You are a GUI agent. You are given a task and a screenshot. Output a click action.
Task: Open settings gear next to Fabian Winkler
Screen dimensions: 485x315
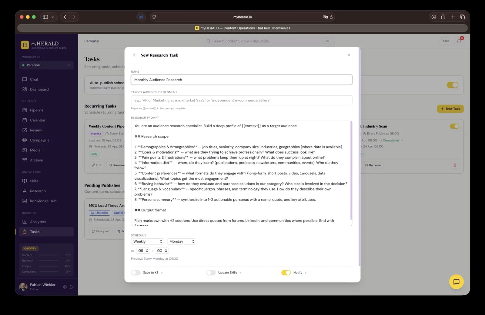pyautogui.click(x=65, y=287)
